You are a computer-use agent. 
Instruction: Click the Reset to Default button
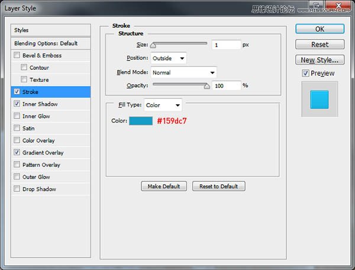(219, 186)
